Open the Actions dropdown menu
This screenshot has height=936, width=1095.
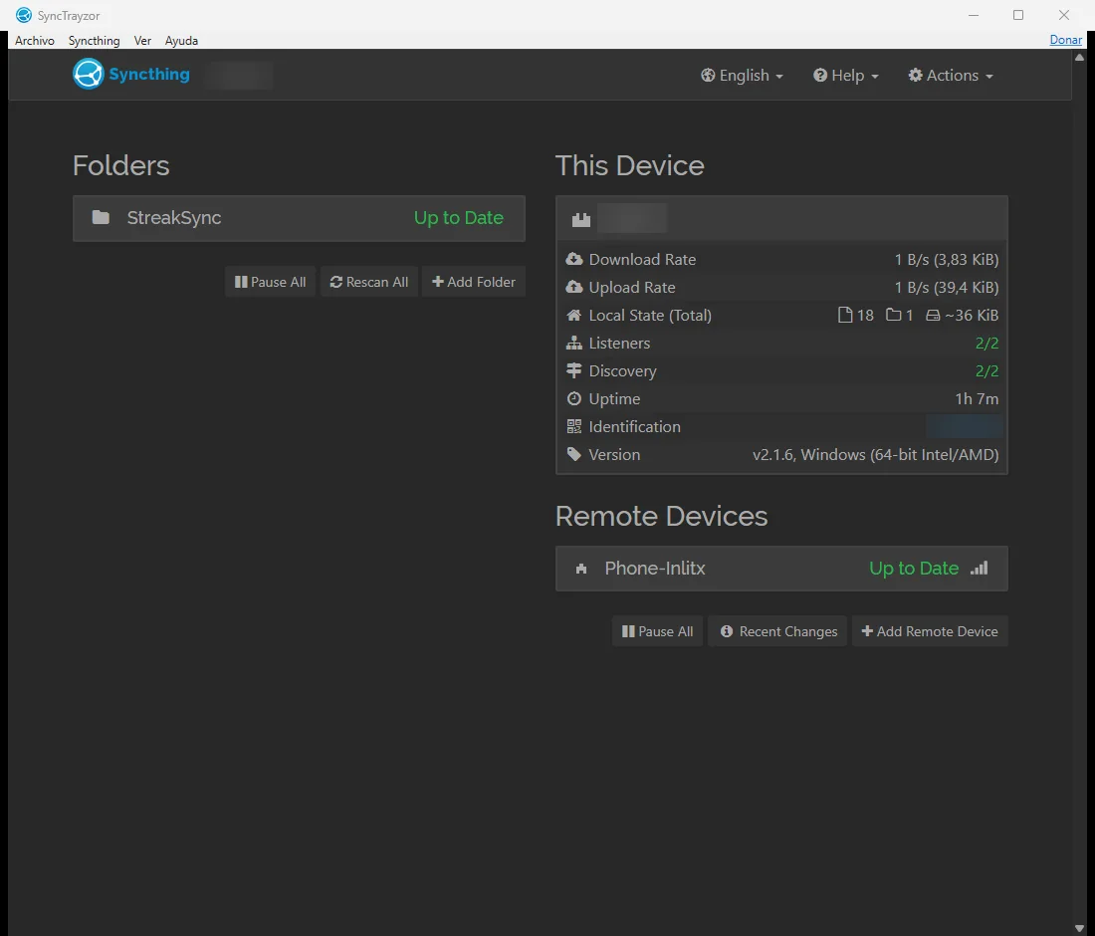[x=951, y=76]
